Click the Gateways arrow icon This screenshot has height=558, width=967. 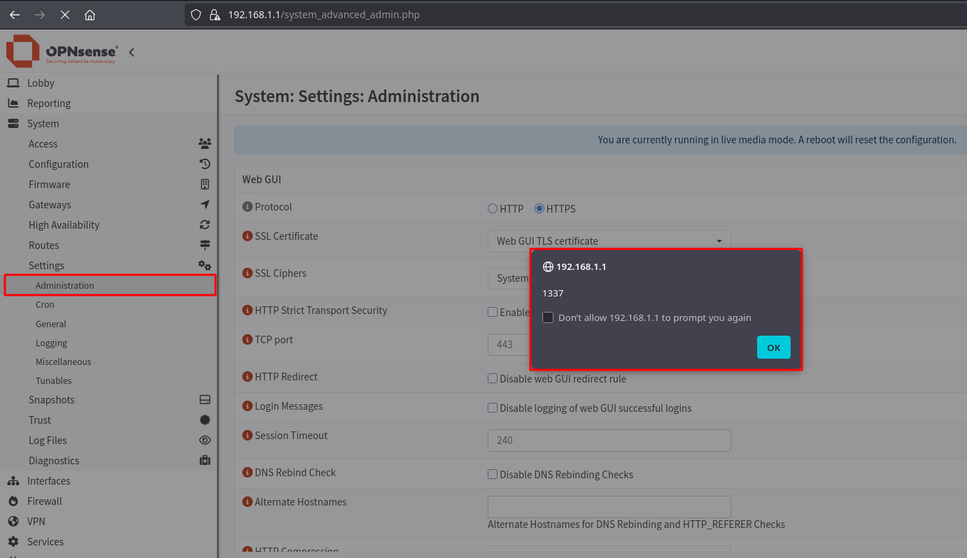point(205,204)
